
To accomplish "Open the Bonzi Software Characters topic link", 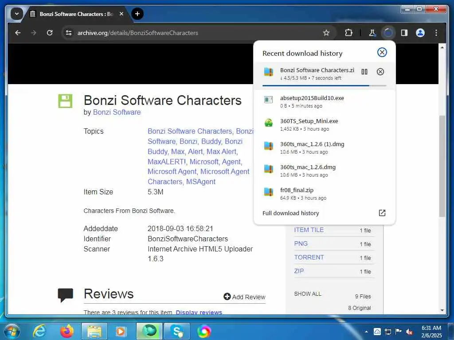I will tap(190, 131).
